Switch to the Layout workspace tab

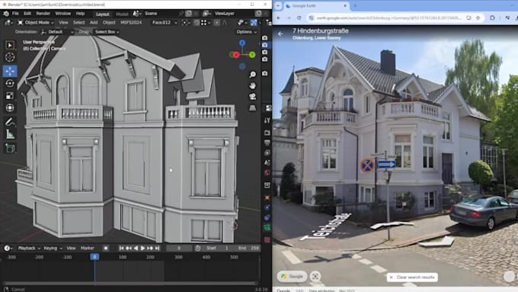click(102, 14)
